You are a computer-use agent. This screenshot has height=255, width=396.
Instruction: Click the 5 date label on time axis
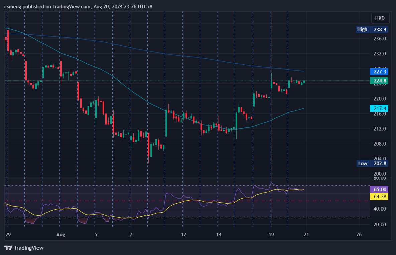point(96,235)
